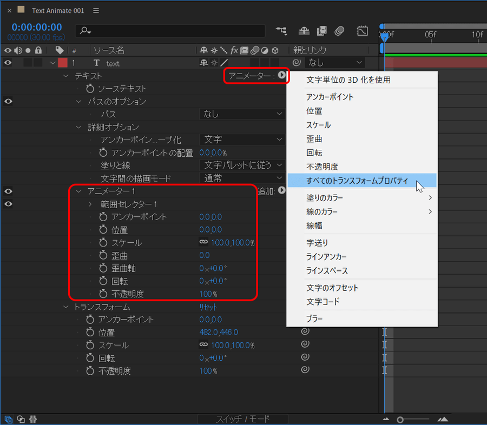This screenshot has width=487, height=425.
Task: Click scale constrain-proportions link icon in Animator 1
Action: pyautogui.click(x=203, y=243)
